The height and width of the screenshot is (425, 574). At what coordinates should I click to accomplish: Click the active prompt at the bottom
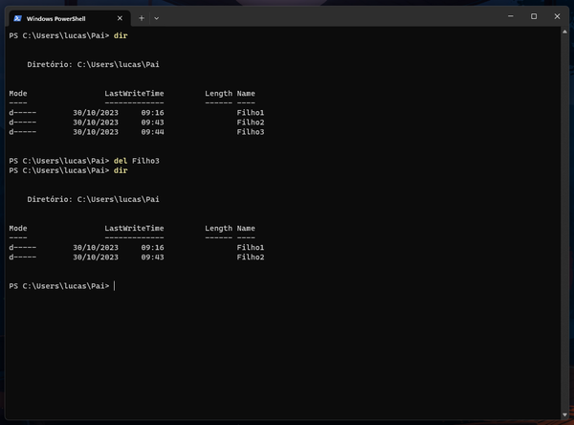pyautogui.click(x=59, y=286)
